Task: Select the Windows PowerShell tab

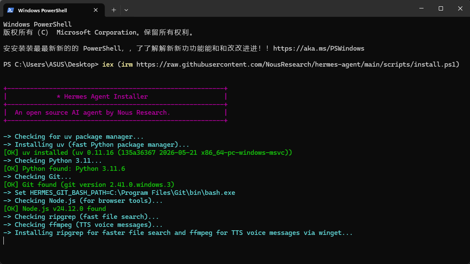Action: pos(54,10)
